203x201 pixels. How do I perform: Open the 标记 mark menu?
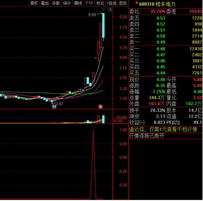coord(100,3)
